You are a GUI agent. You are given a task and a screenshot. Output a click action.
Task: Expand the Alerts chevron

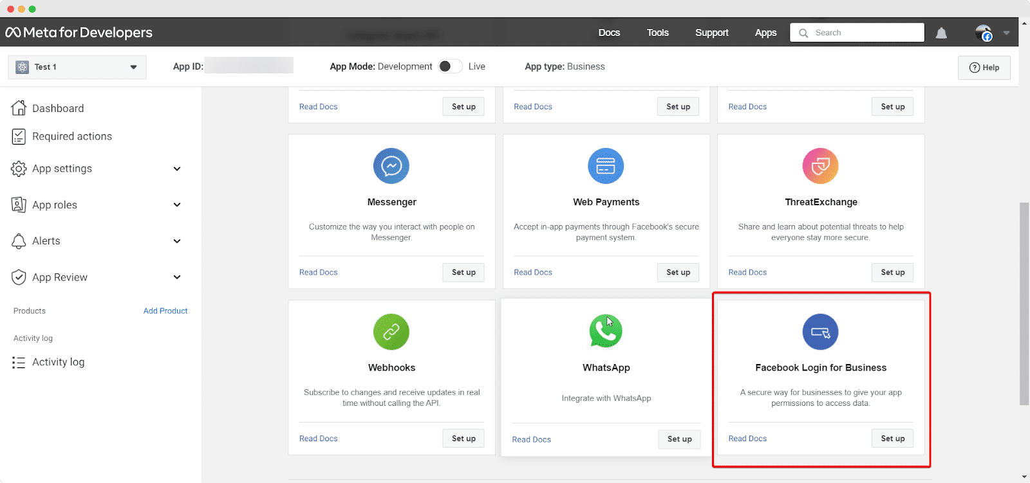point(177,241)
